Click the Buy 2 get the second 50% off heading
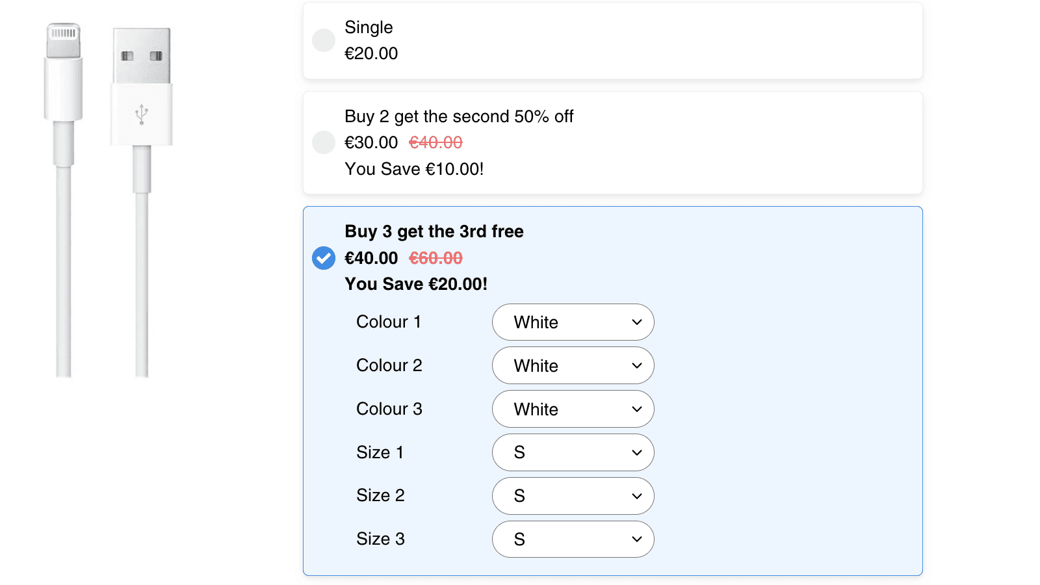Screen dimensions: 1040x585 pos(459,116)
